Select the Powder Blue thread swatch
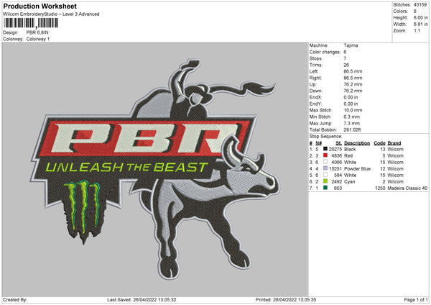This screenshot has width=431, height=305. (325, 168)
